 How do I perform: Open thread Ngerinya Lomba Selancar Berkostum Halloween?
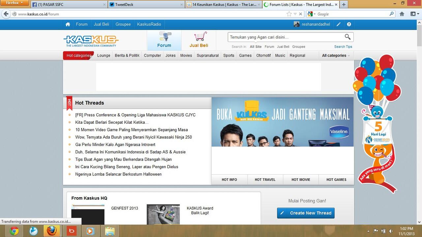click(118, 174)
